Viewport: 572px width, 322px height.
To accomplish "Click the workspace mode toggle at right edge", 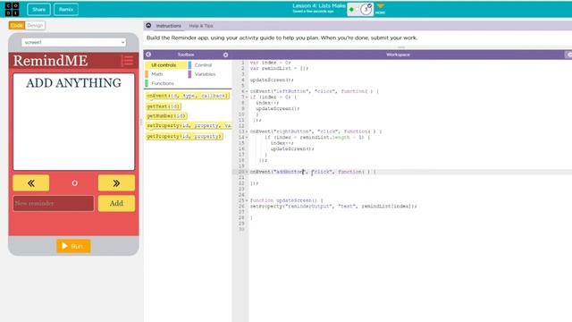I will pos(568,55).
